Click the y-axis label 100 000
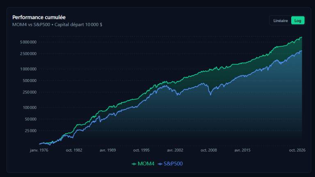This screenshot has height=177, width=315. click(x=30, y=107)
